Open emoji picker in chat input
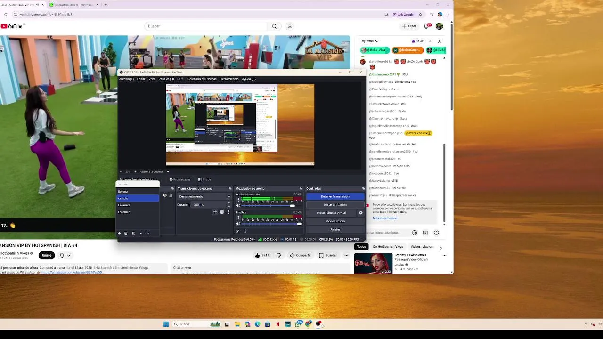This screenshot has width=603, height=339. pyautogui.click(x=414, y=233)
